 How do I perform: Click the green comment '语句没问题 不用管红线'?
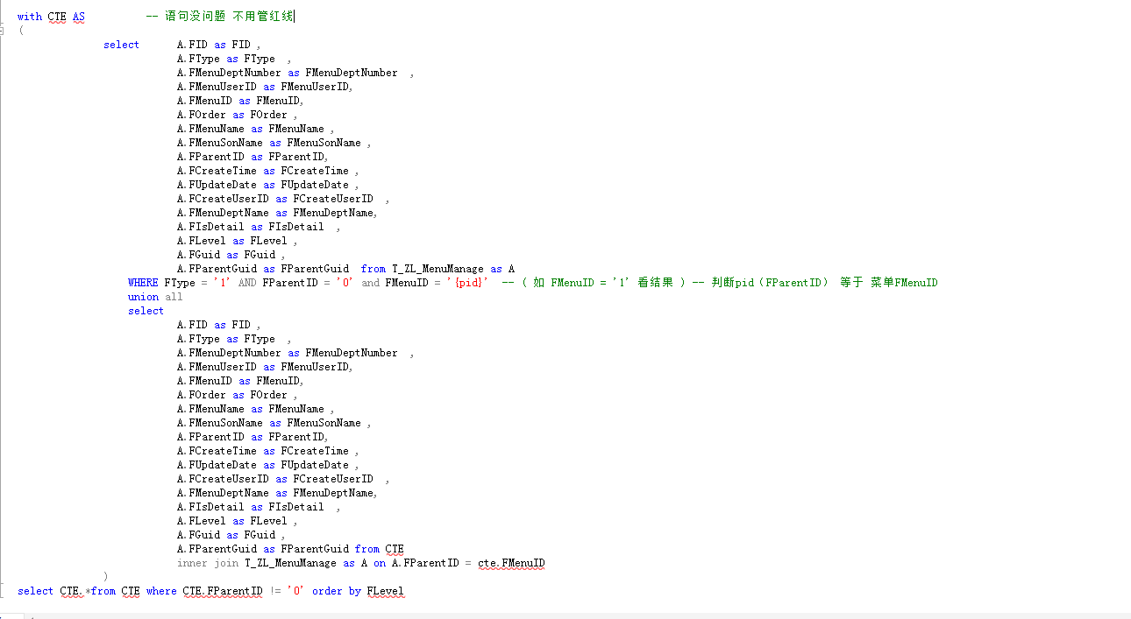220,15
